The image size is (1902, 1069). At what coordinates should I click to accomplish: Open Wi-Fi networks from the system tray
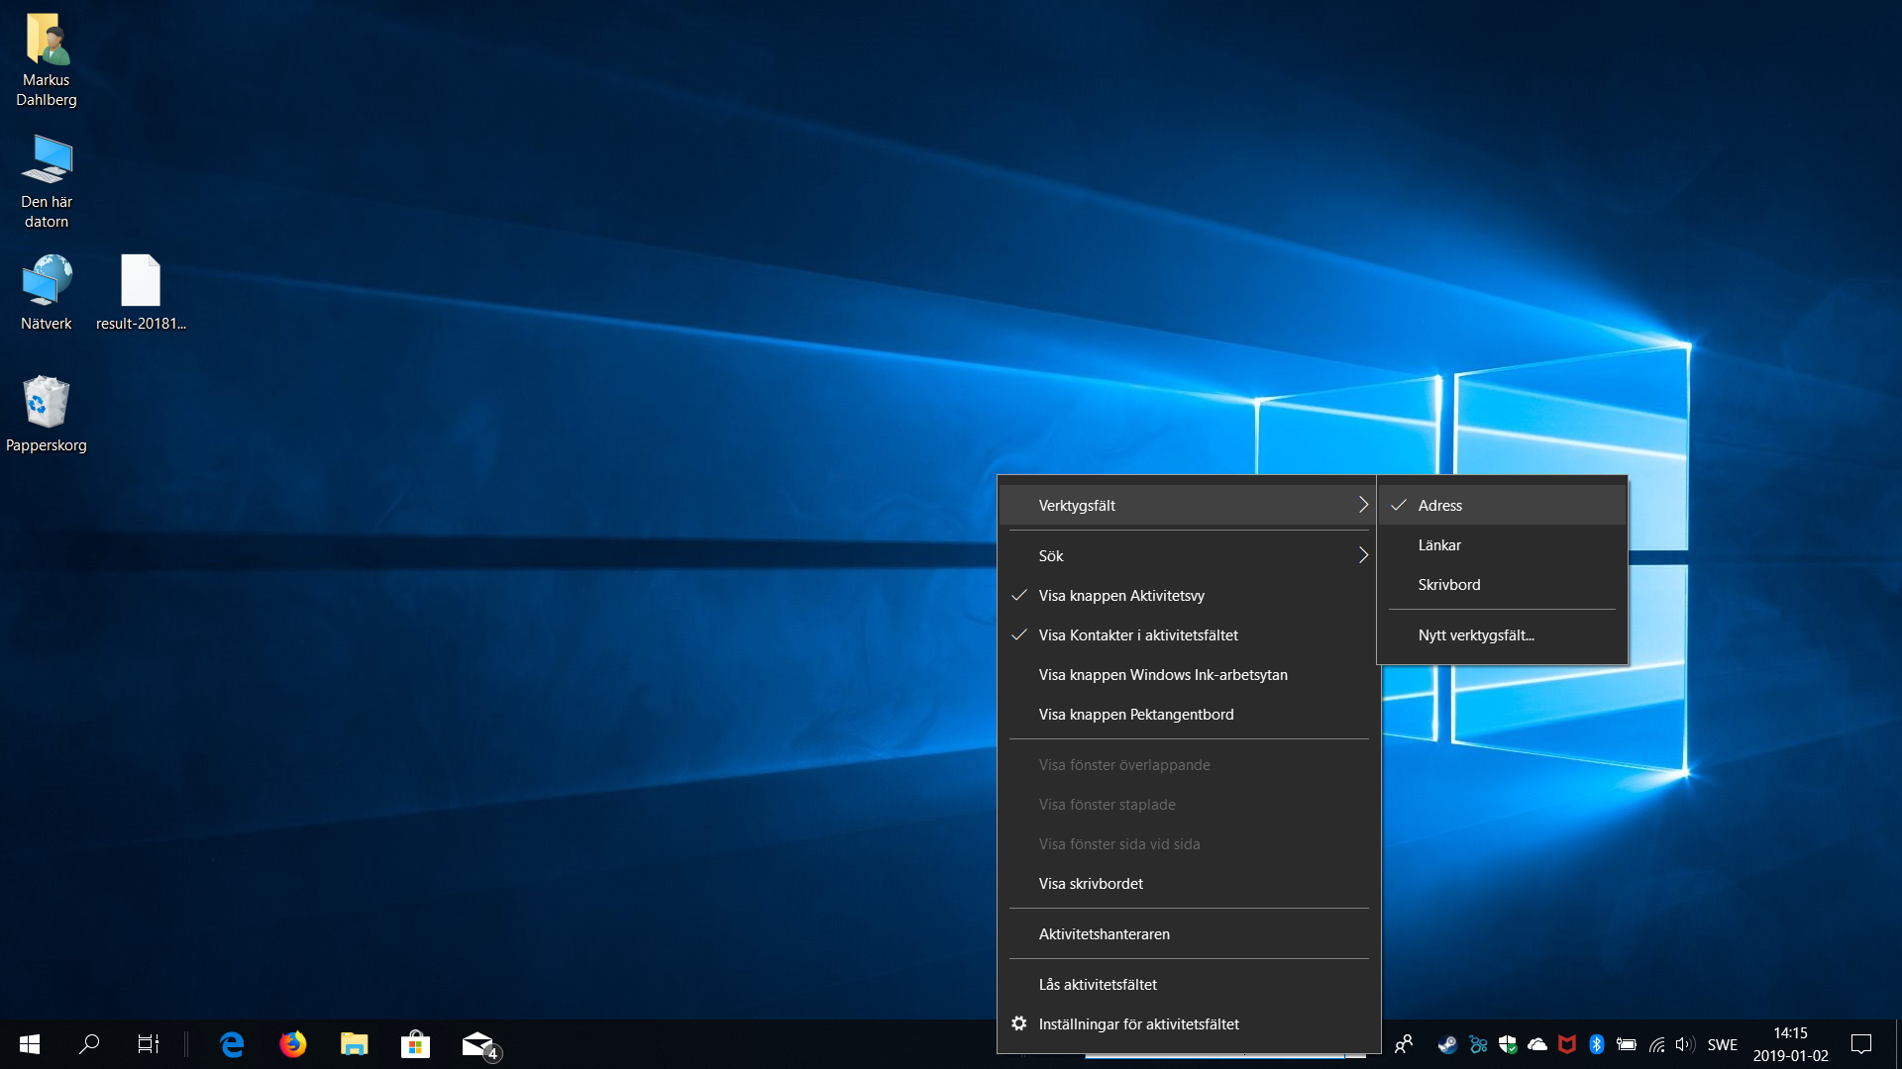coord(1658,1044)
